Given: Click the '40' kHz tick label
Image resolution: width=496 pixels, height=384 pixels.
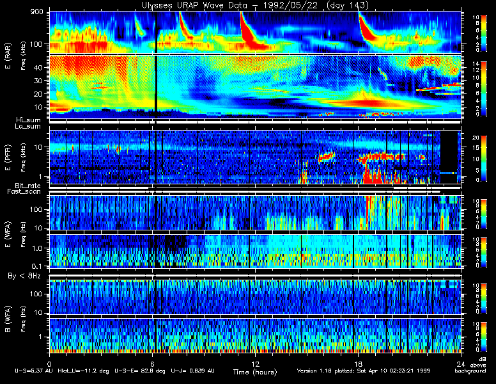Looking at the screenshot, I should 38,67.
